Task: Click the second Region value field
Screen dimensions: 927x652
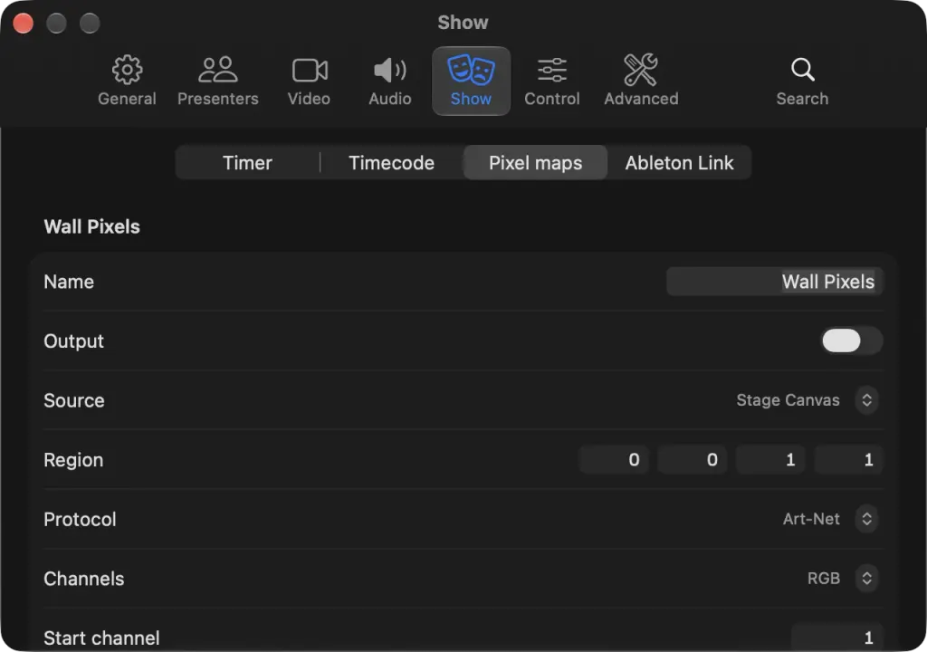Action: (693, 460)
